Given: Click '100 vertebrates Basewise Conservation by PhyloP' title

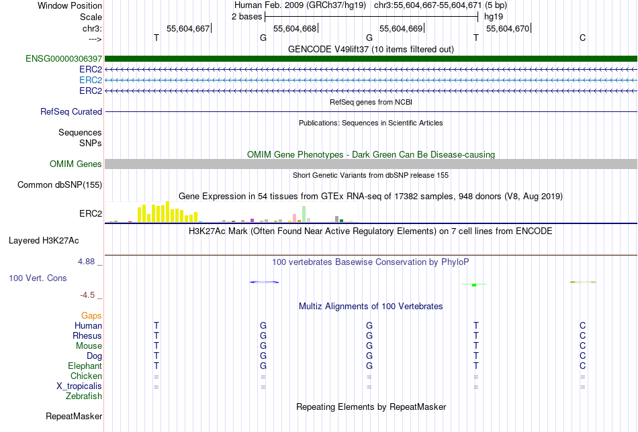Looking at the screenshot, I should (x=371, y=262).
